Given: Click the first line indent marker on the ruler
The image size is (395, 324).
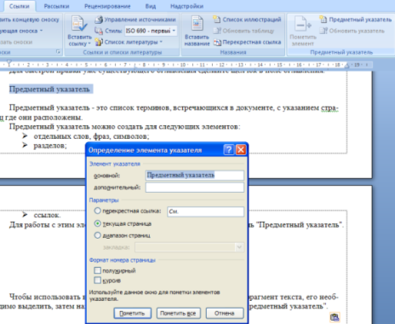Looking at the screenshot, I should (9, 62).
